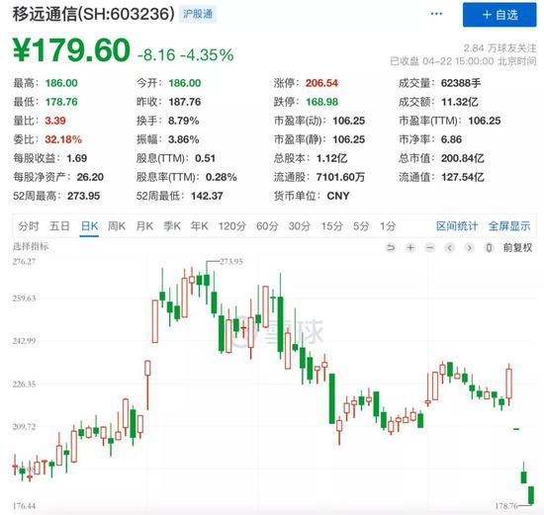The width and height of the screenshot is (544, 515).
Task: Open the 区间统计 range statistics link
Action: pyautogui.click(x=457, y=226)
